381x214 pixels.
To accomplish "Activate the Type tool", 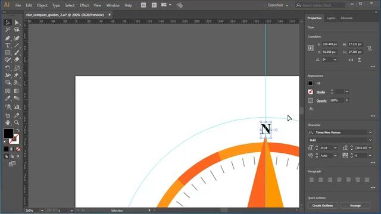I will 8,45.
